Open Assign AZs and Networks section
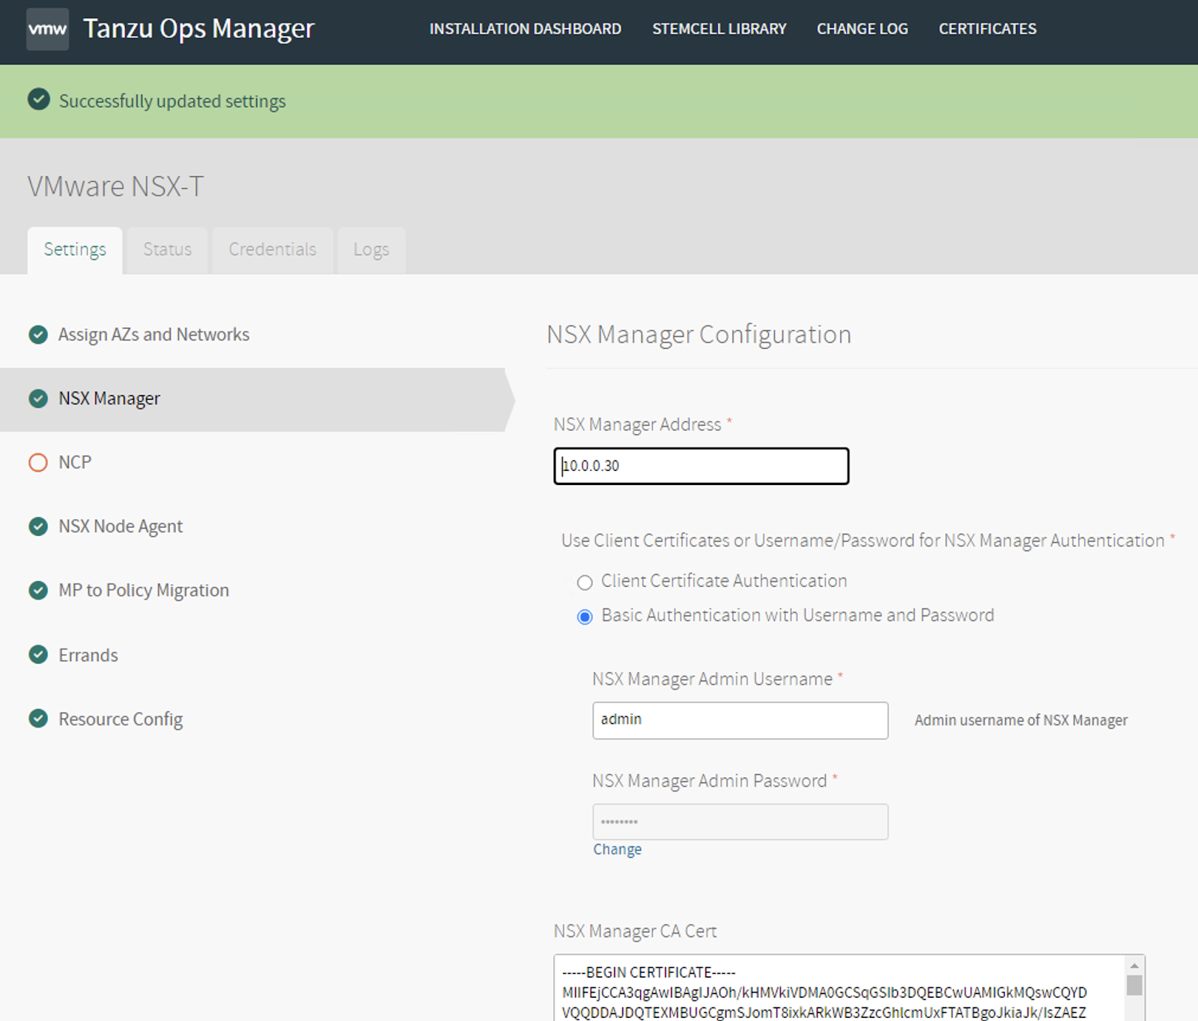The height and width of the screenshot is (1021, 1198). pos(153,335)
